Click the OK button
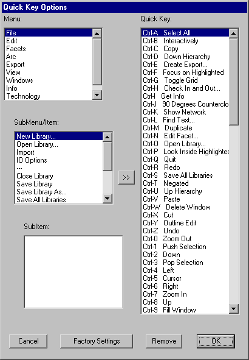 [216, 341]
